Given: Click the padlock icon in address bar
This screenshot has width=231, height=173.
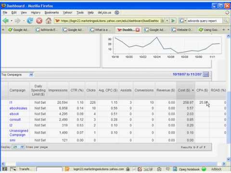Looking at the screenshot, I should coord(162,21).
